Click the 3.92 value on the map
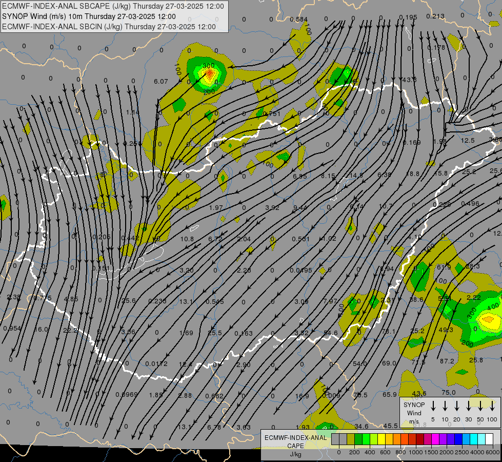Screen dimensions: 502x462 tap(272, 207)
